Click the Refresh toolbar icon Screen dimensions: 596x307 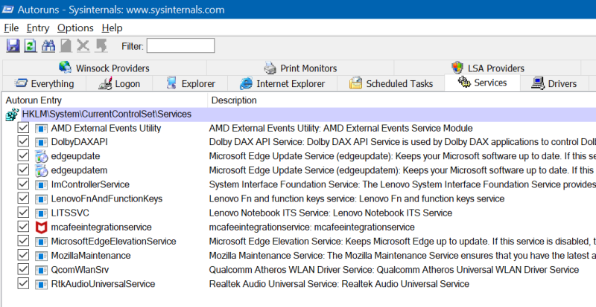[x=31, y=46]
